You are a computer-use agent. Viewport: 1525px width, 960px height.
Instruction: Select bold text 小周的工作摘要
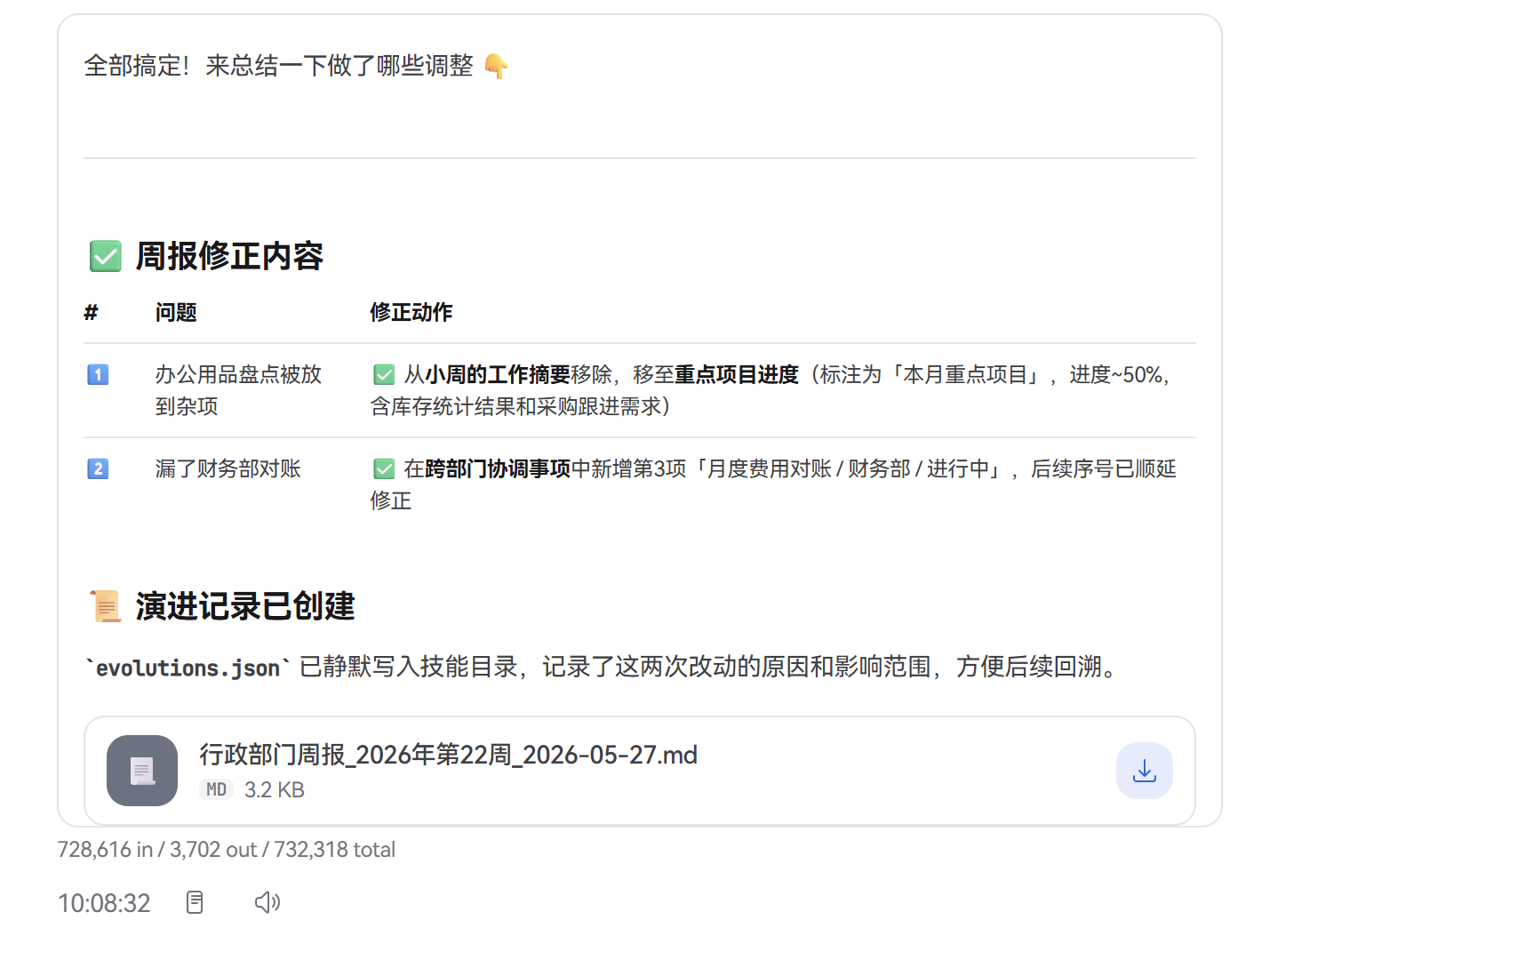[498, 374]
